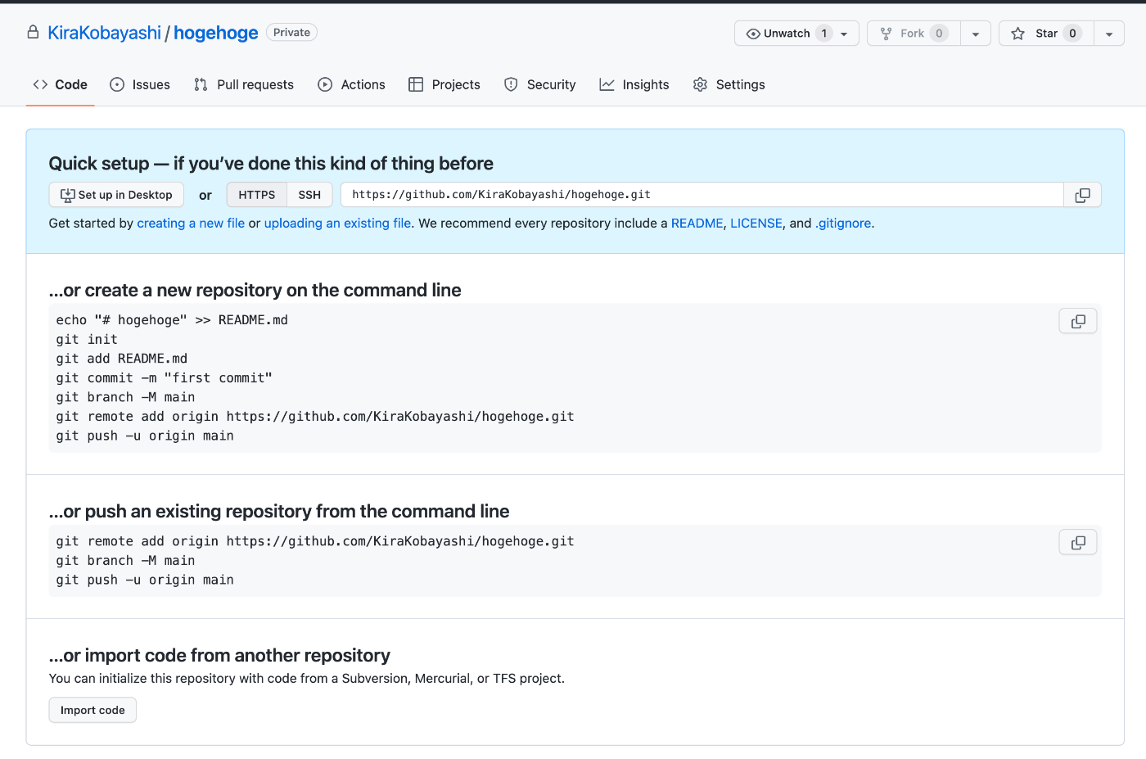Expand the Fork dropdown arrow
The width and height of the screenshot is (1146, 759).
click(x=975, y=34)
